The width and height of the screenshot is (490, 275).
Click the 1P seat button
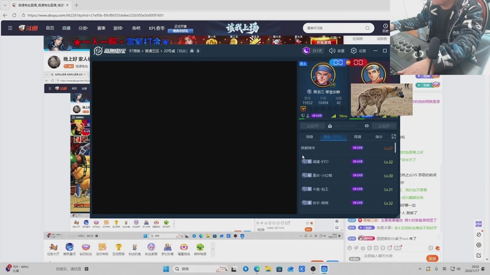point(312,126)
